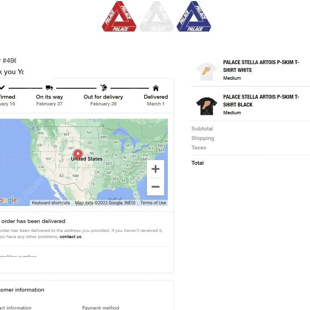Click Medium size under the black shirt
Screen dimensions: 310x310
(x=232, y=113)
